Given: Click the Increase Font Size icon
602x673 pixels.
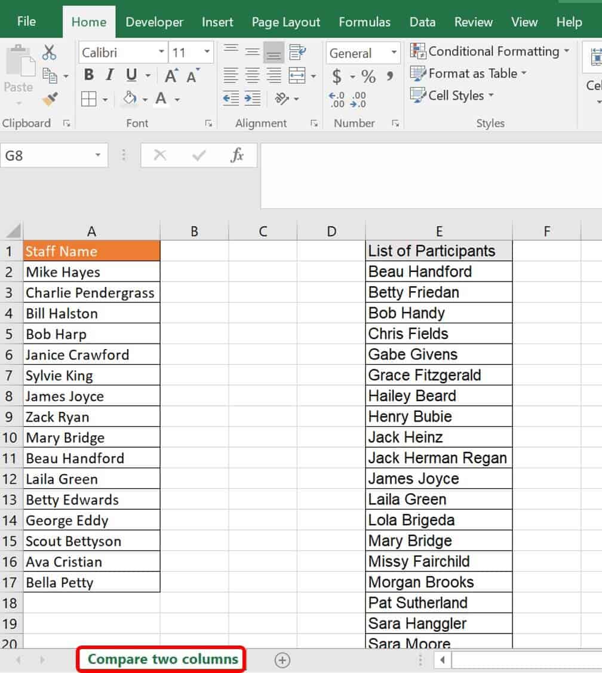Looking at the screenshot, I should coord(171,76).
